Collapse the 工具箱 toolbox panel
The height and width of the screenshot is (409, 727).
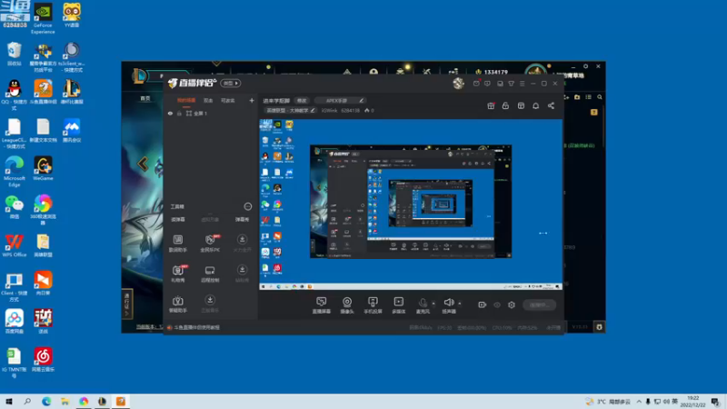tap(248, 206)
